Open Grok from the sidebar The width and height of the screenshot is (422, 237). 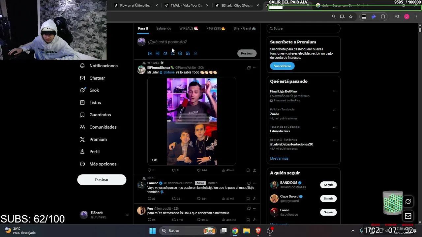click(x=90, y=90)
